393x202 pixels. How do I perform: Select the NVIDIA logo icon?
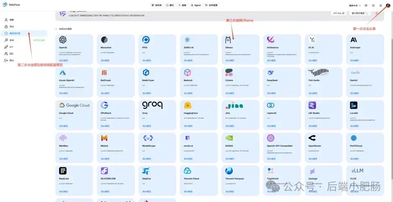point(229,138)
